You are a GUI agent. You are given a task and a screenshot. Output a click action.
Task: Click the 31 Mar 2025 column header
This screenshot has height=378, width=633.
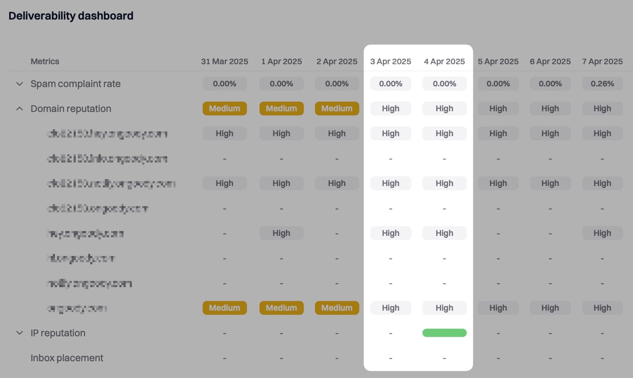click(x=224, y=61)
